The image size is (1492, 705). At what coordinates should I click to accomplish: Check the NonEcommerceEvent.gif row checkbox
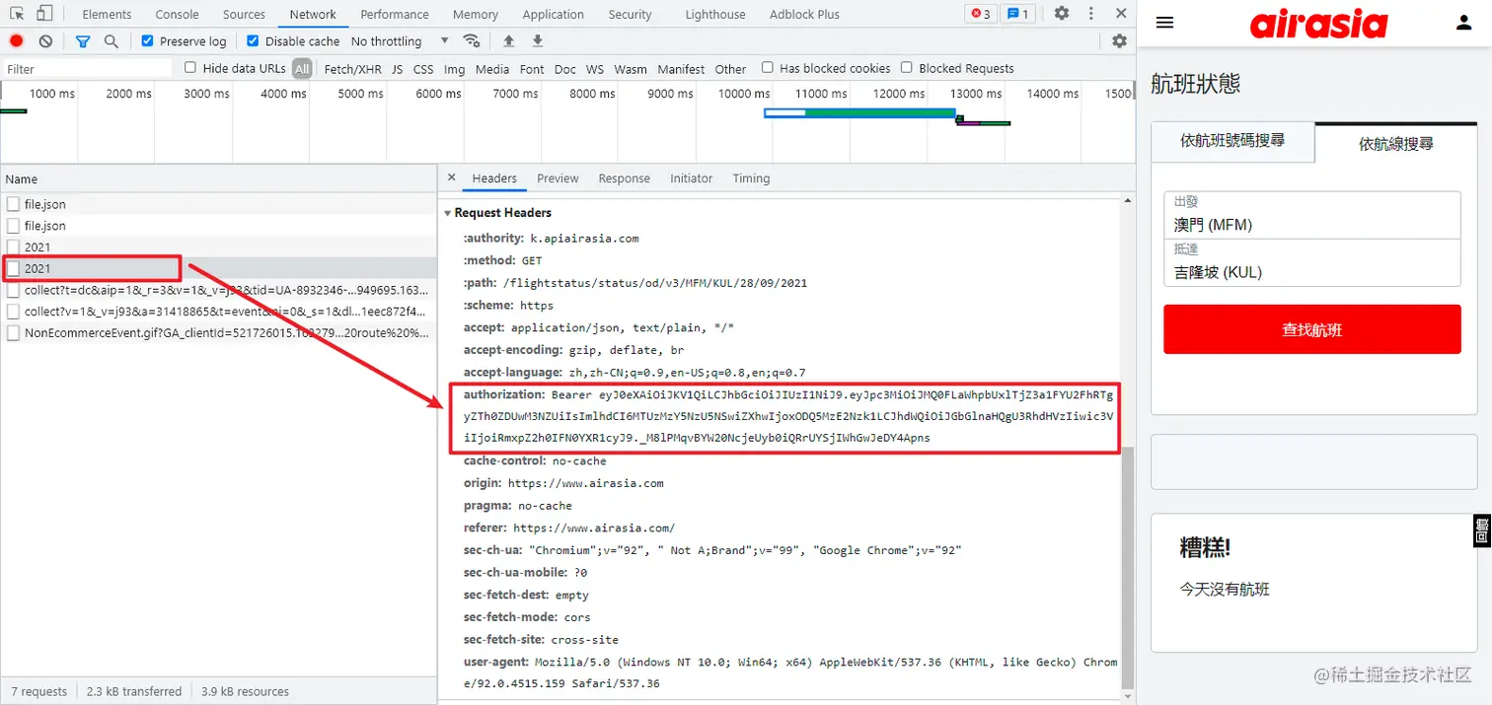(14, 333)
